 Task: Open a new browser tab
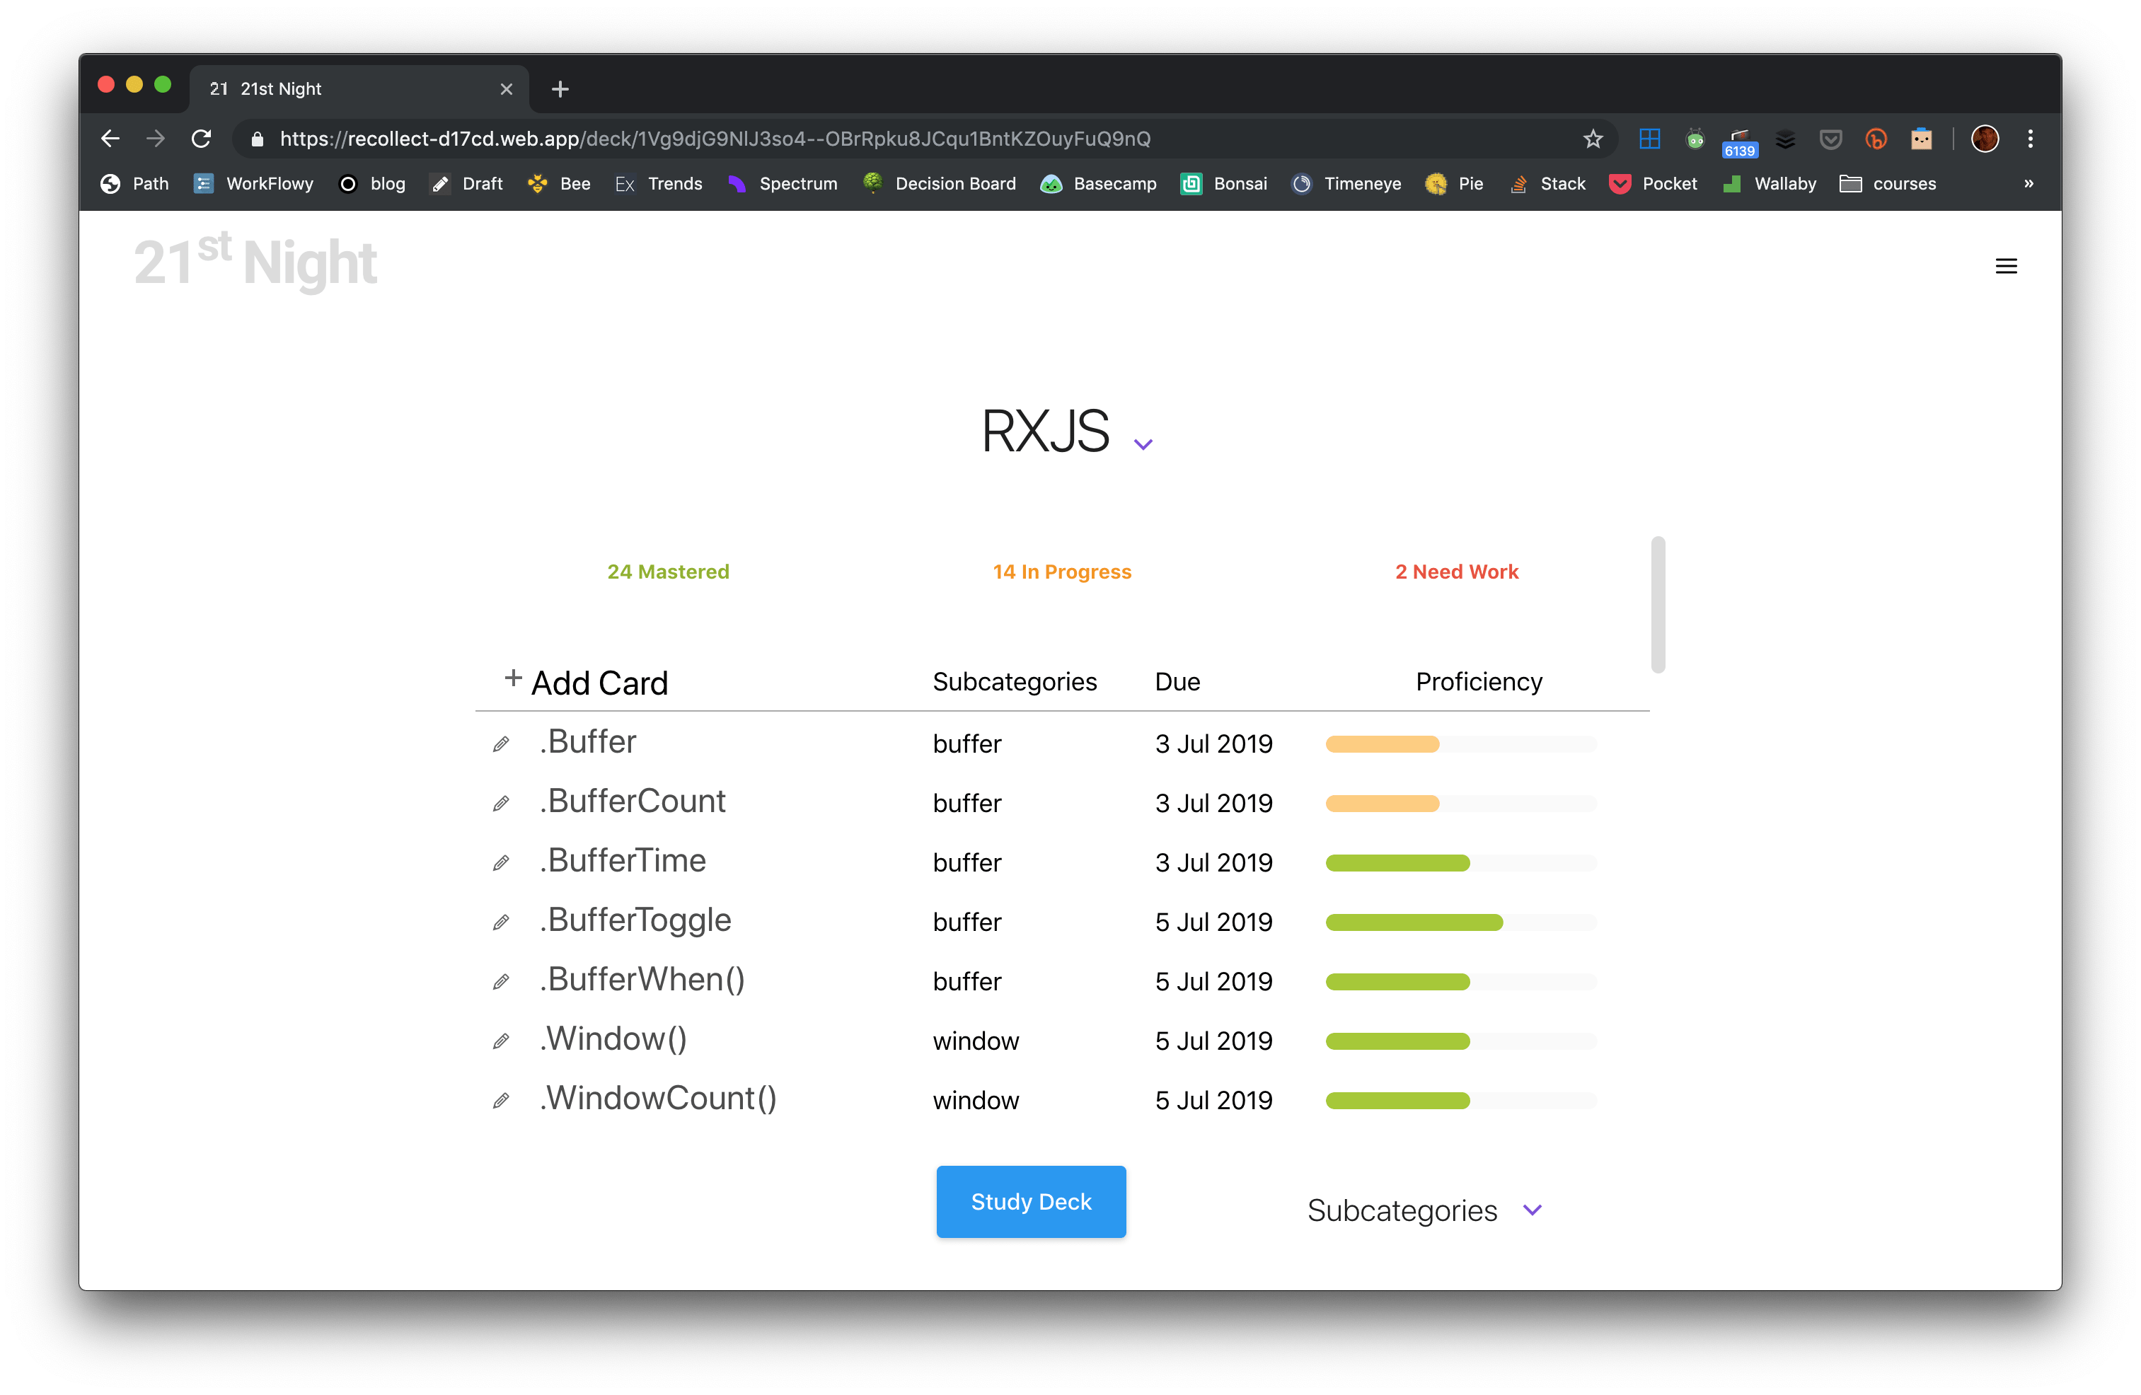click(560, 89)
